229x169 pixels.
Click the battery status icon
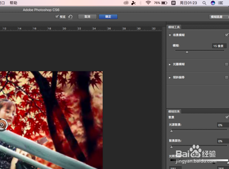tap(164, 3)
